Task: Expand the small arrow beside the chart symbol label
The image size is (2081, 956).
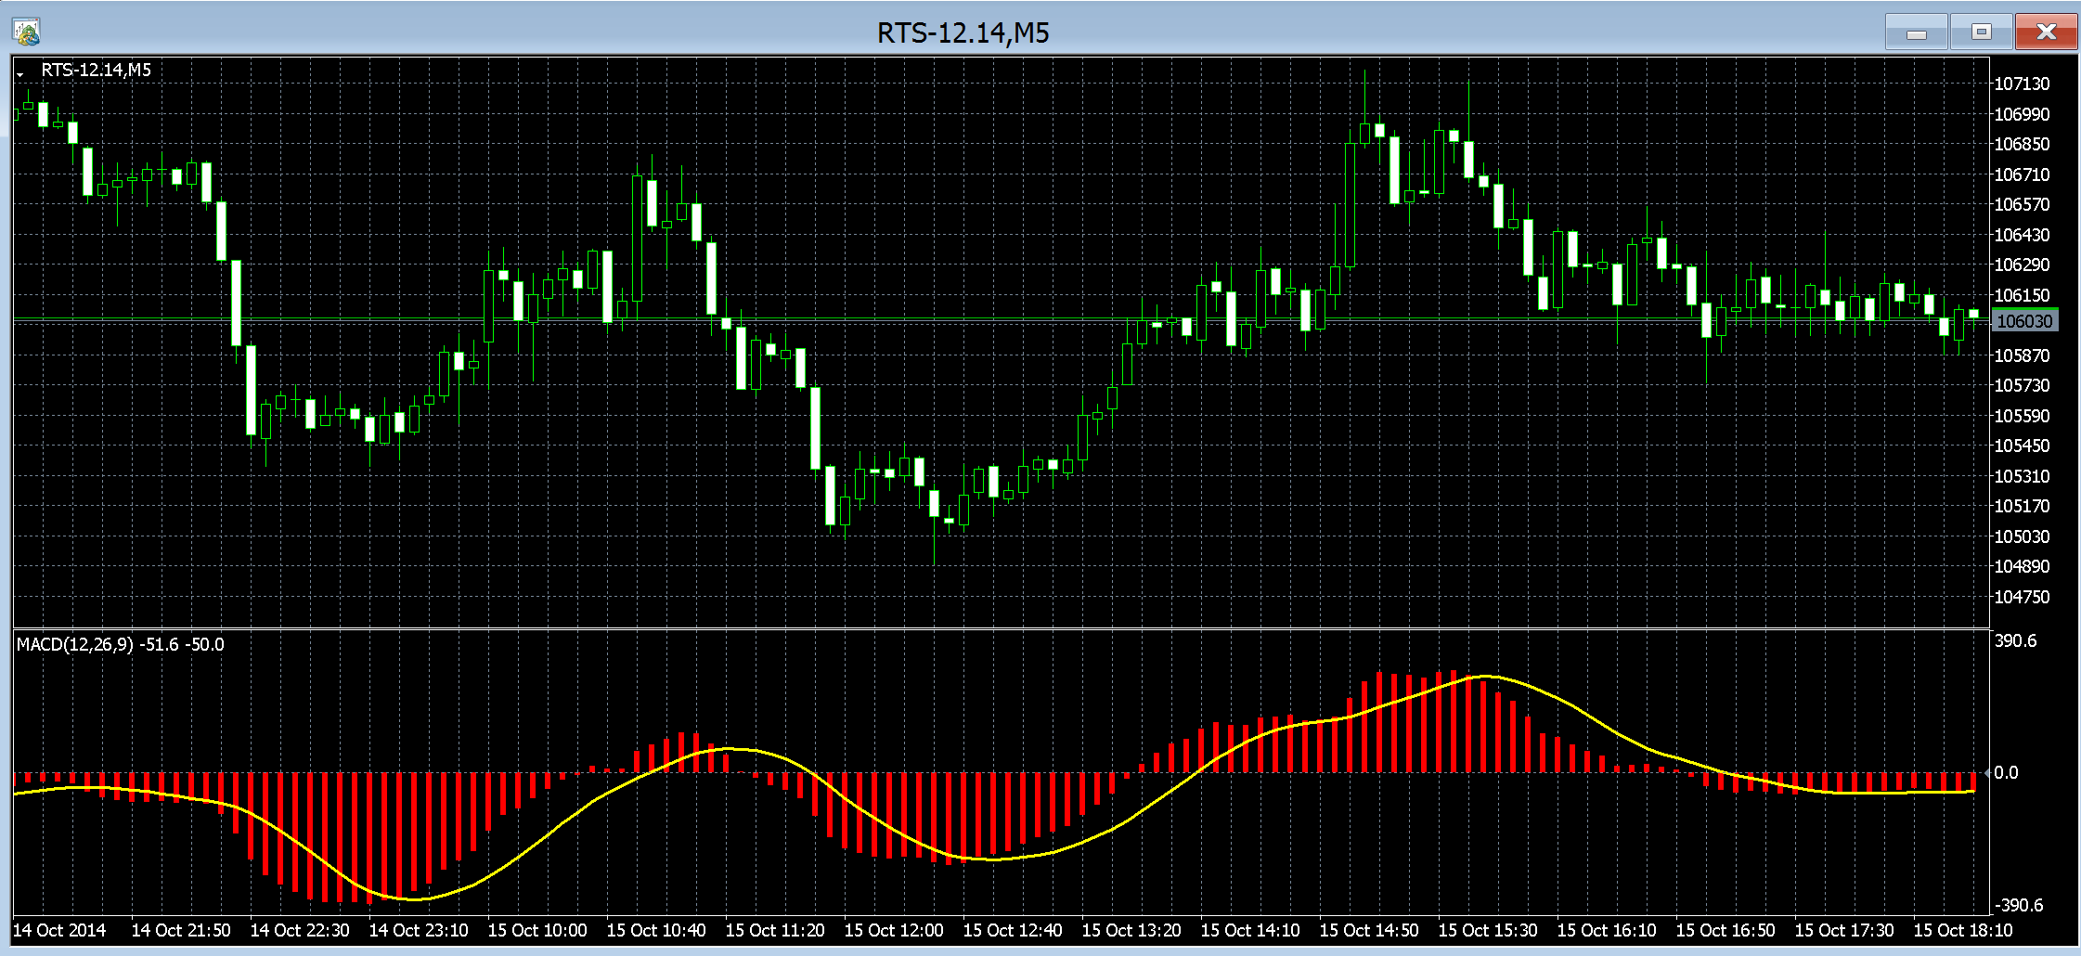Action: point(19,72)
